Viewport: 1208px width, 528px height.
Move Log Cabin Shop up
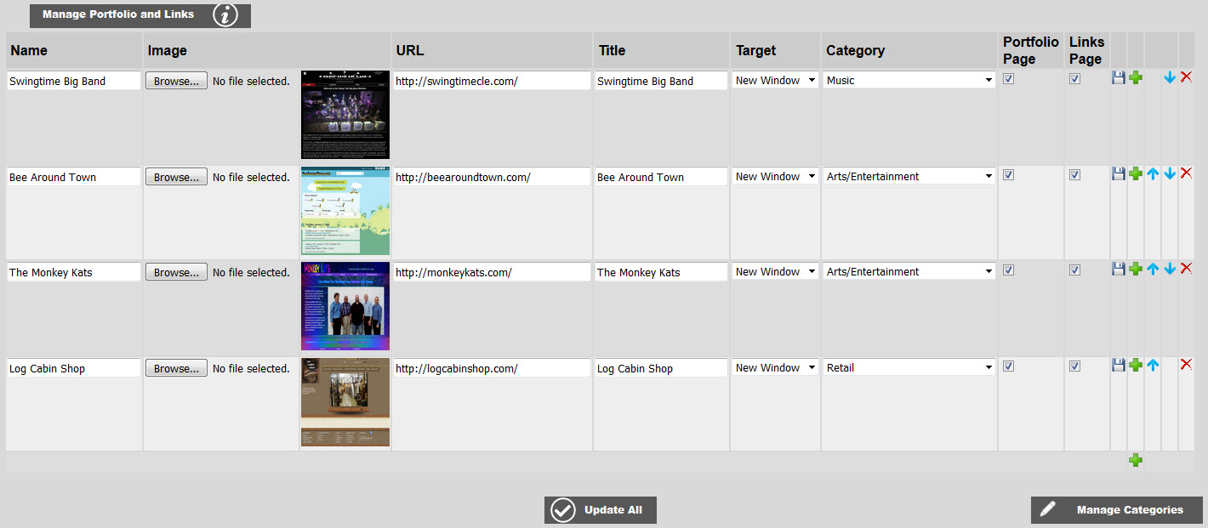1153,365
